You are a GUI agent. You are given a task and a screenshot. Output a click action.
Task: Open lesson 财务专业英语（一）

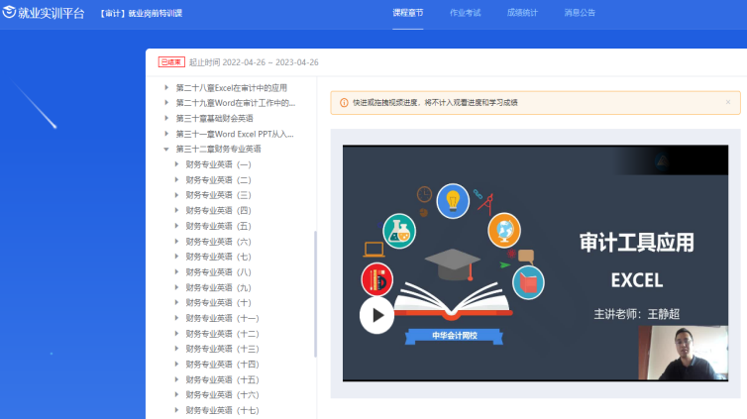point(218,164)
